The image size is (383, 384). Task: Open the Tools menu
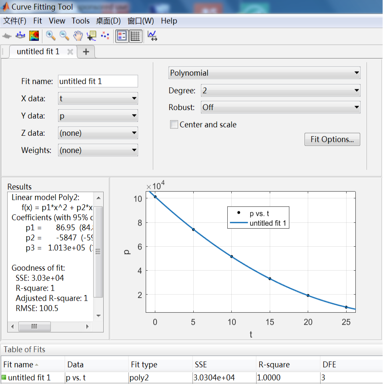pos(80,21)
